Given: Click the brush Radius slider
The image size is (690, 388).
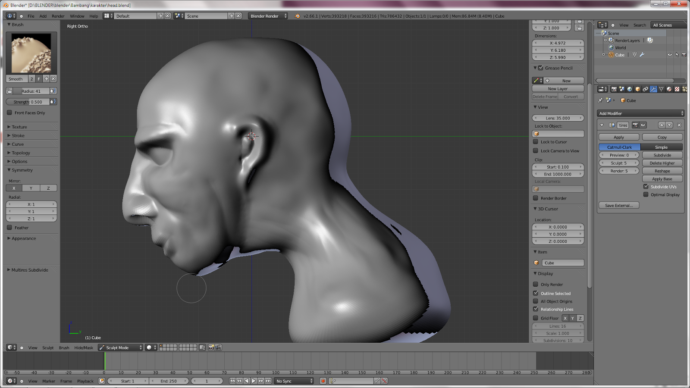Looking at the screenshot, I should coord(31,91).
